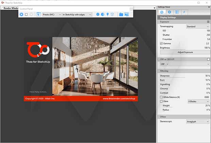Enable the CRF or 3D LUT checkbox

pos(208,59)
